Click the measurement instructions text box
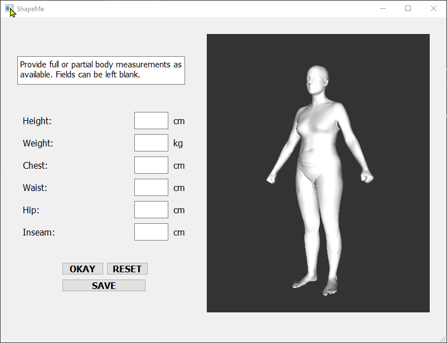The width and height of the screenshot is (447, 343). pos(101,70)
